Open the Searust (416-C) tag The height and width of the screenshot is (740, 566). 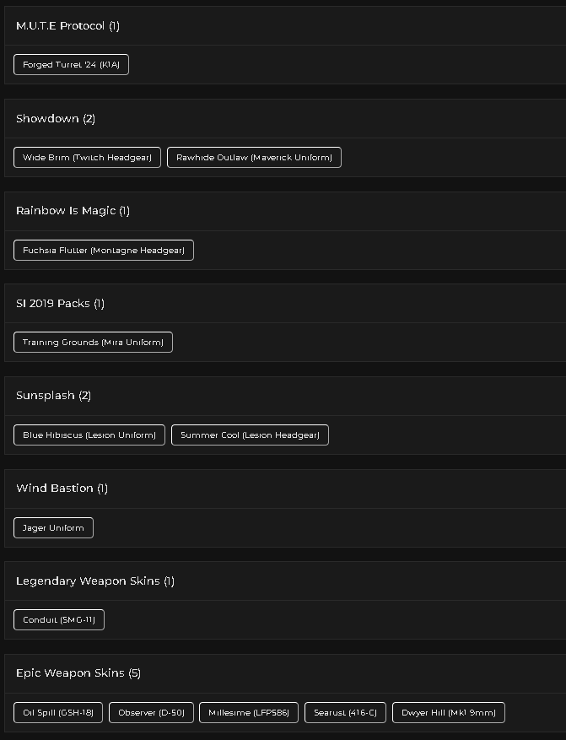345,713
